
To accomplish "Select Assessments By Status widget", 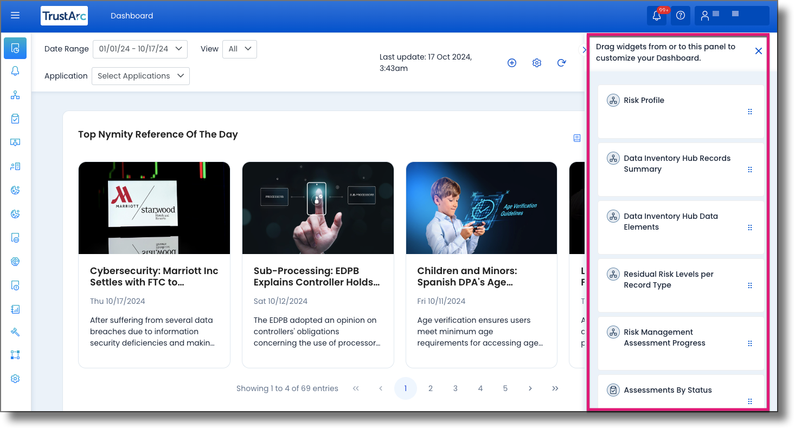I will pos(681,392).
